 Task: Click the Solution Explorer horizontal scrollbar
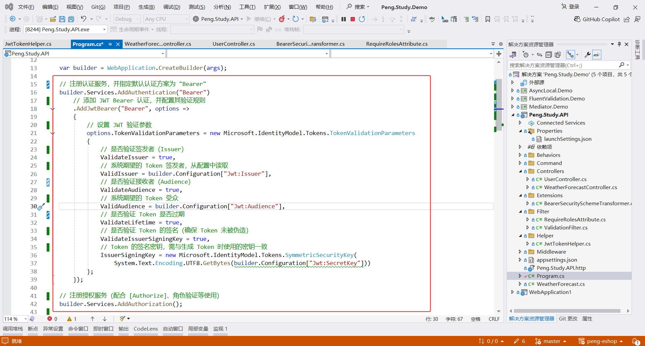(567, 311)
